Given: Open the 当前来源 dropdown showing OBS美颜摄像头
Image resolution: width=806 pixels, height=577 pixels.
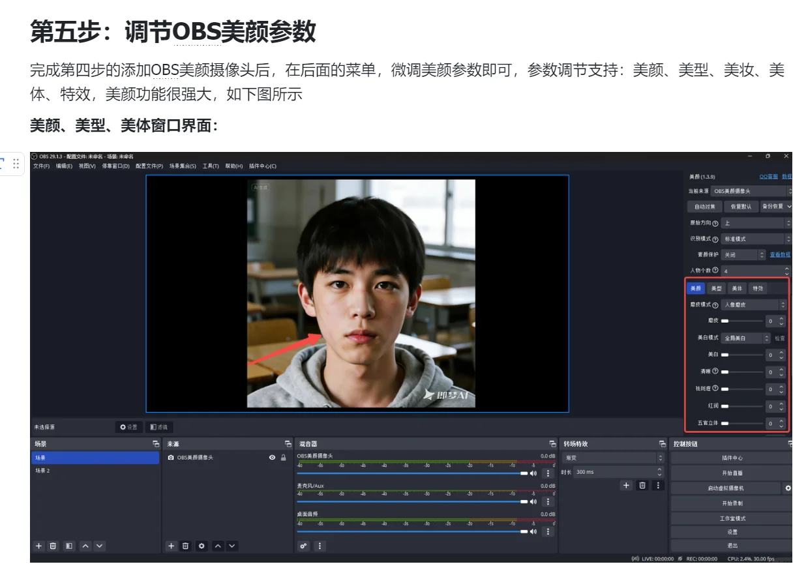Looking at the screenshot, I should coord(751,192).
